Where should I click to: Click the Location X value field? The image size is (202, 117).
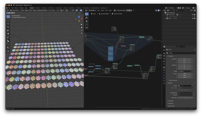(184, 59)
